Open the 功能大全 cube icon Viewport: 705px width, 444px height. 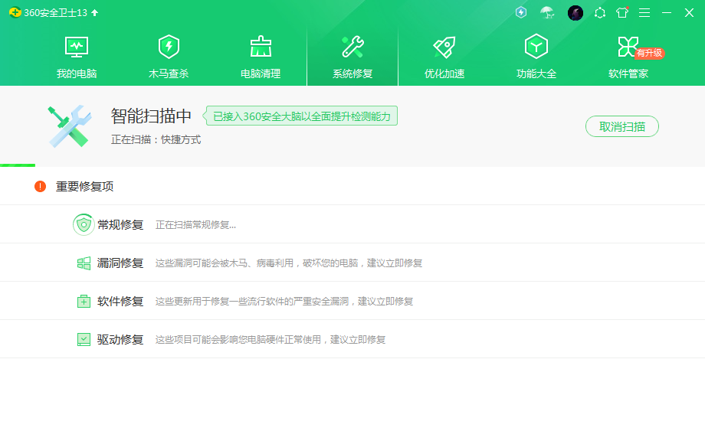pos(536,46)
